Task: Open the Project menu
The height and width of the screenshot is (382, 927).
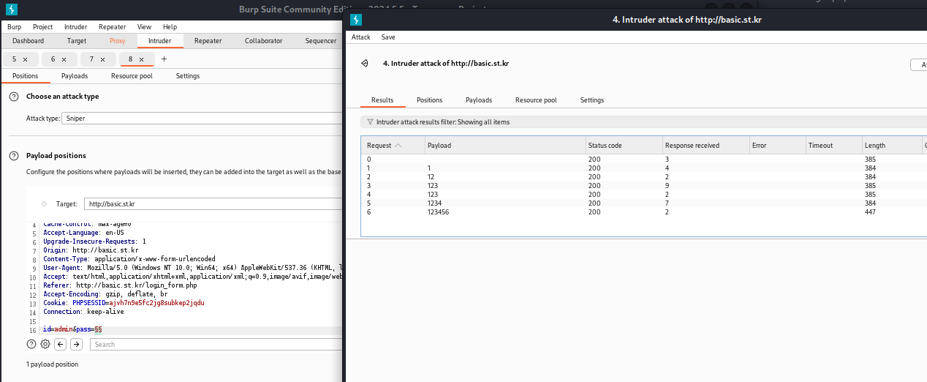Action: tap(42, 27)
